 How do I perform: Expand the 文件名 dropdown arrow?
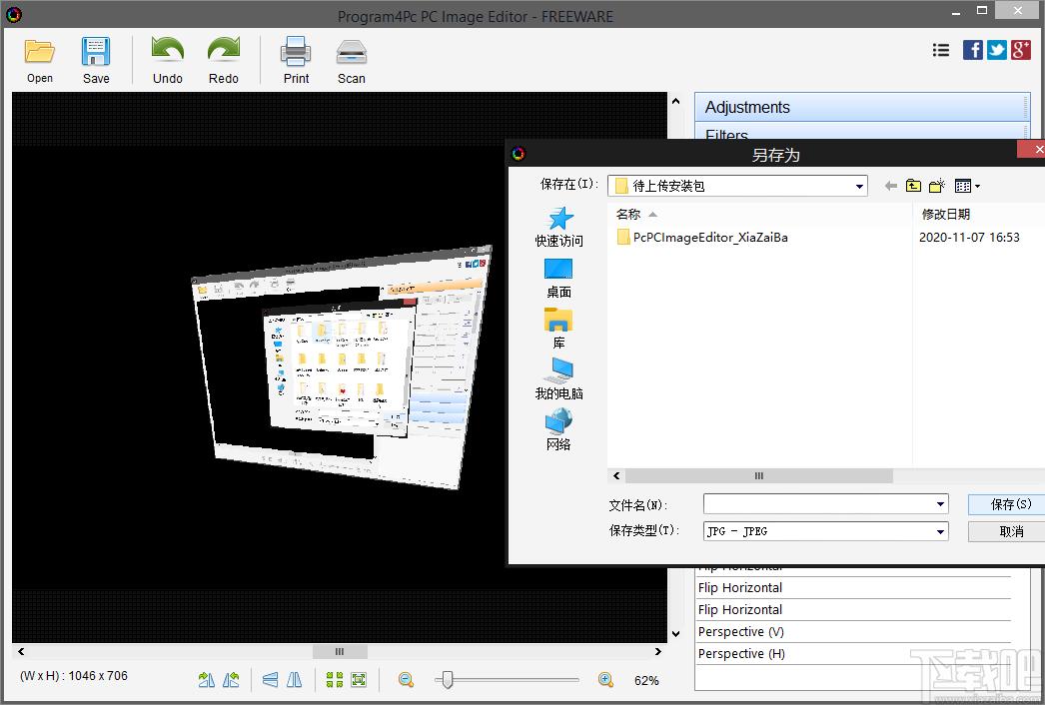(x=940, y=504)
